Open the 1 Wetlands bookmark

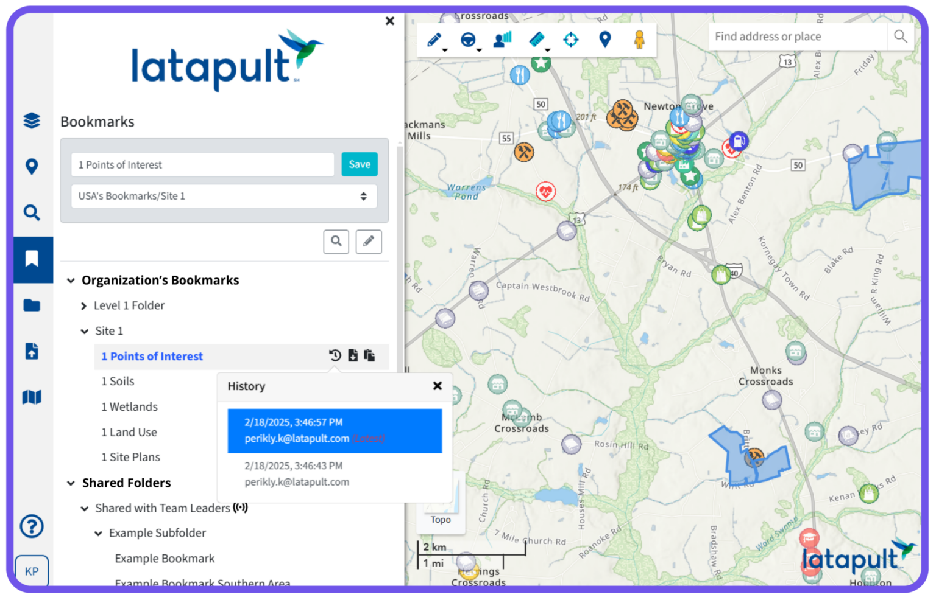(129, 407)
